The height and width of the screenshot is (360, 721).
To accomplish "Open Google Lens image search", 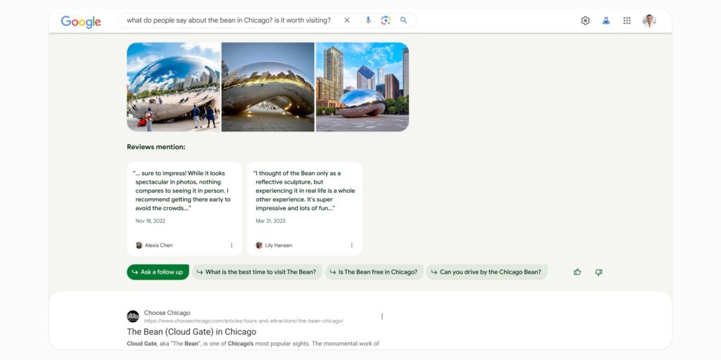I will point(385,20).
